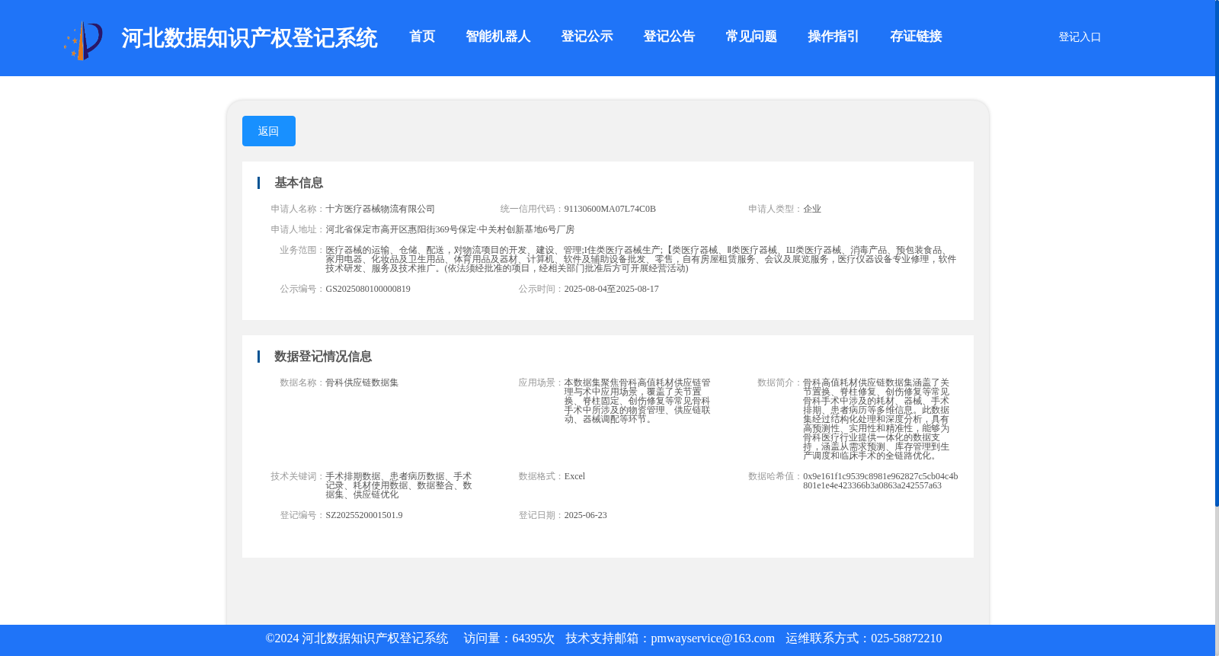Select publicity period 2025-08-04至2025-08-17

coord(611,289)
